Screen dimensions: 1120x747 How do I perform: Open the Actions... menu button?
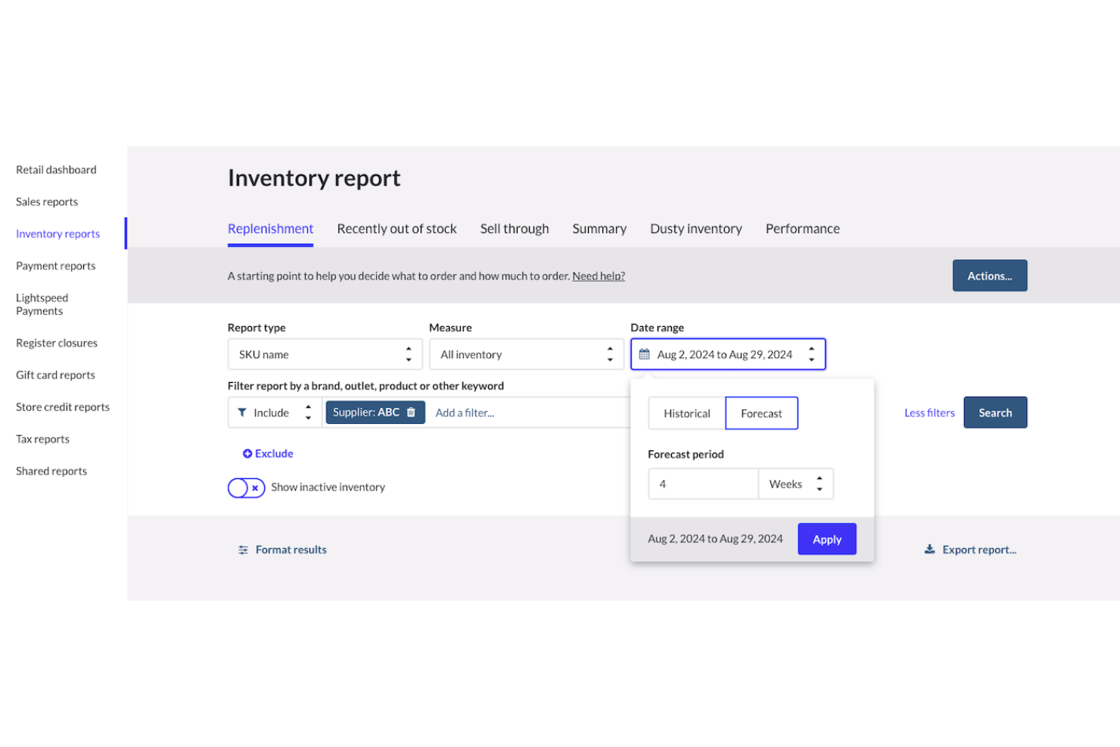pos(989,276)
